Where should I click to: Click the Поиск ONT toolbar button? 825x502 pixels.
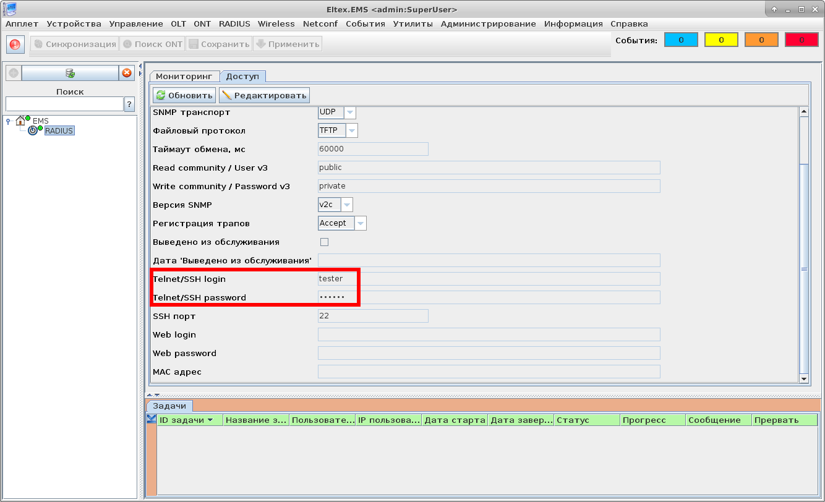coord(152,44)
